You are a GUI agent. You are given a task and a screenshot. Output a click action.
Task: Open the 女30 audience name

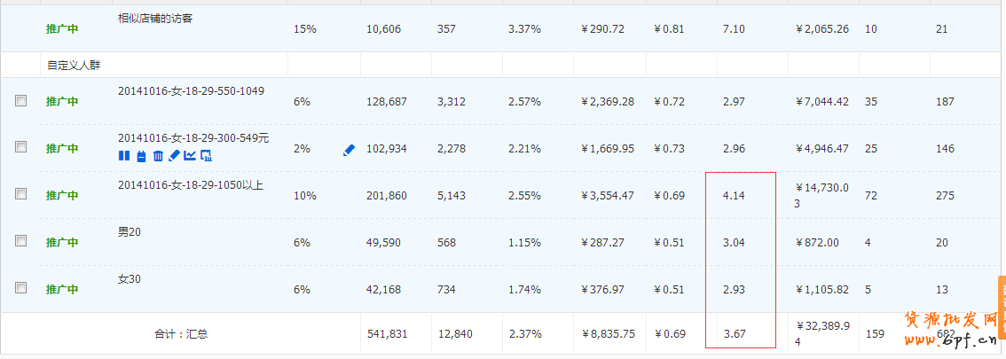(x=130, y=279)
